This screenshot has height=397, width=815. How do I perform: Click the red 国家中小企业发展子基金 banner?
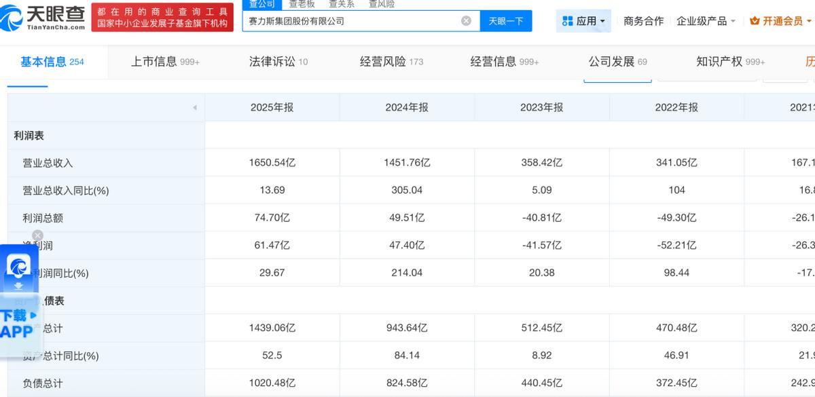coord(162,18)
